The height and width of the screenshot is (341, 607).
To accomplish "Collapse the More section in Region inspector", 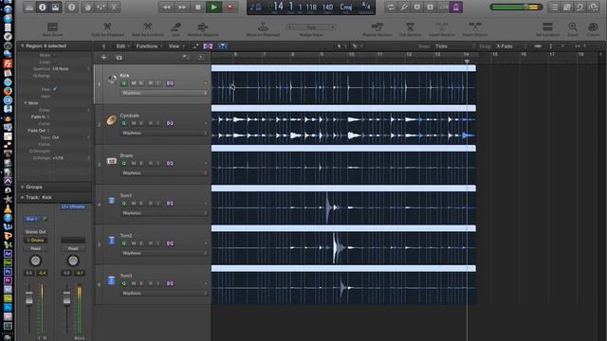I will [x=26, y=103].
